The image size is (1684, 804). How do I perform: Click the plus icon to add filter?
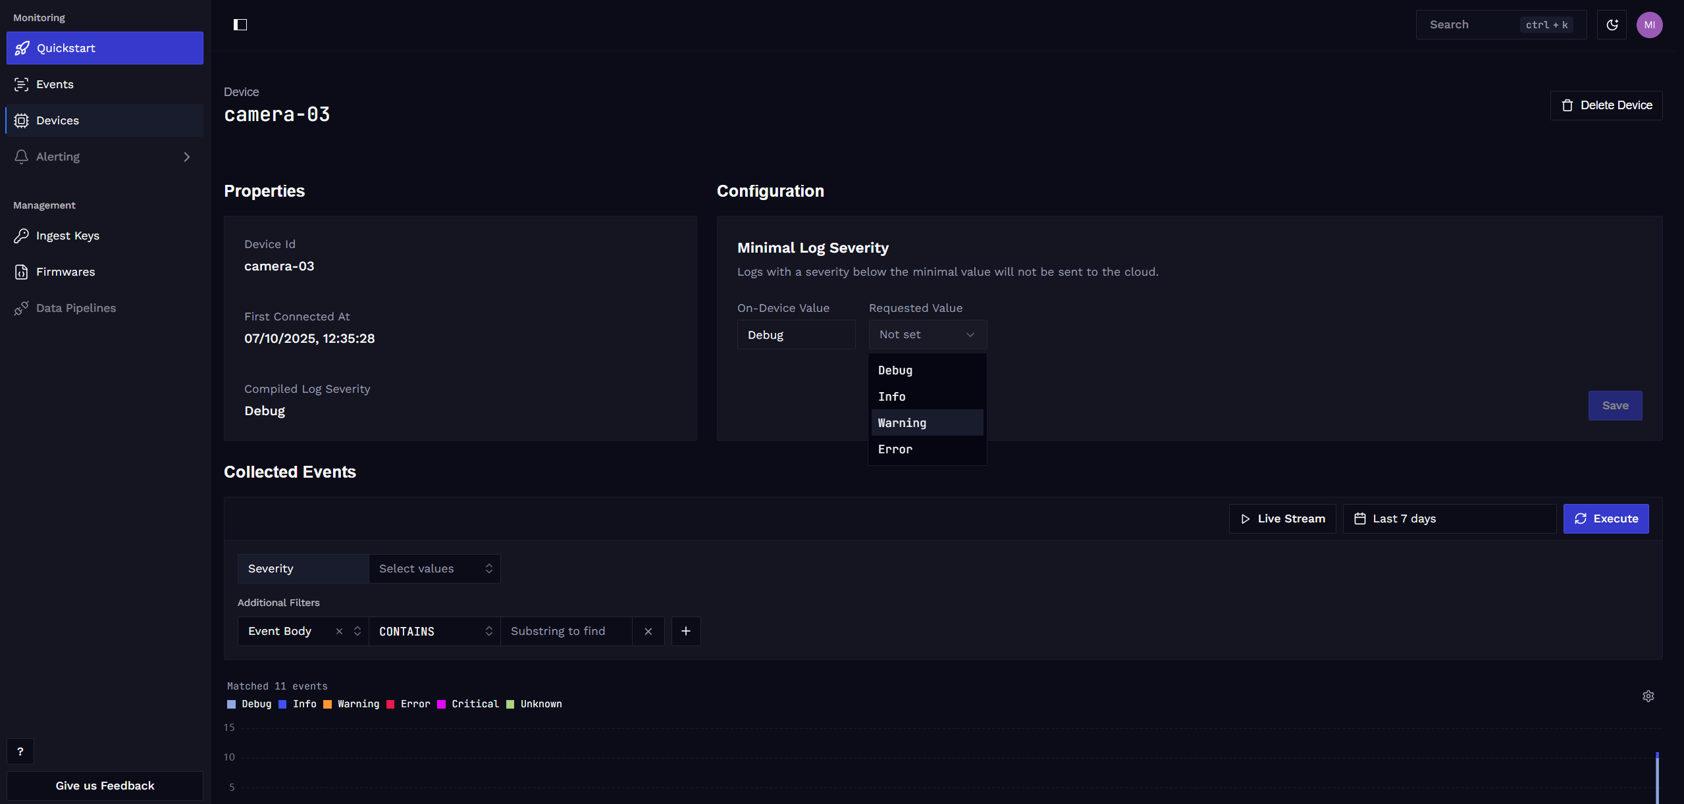(685, 631)
